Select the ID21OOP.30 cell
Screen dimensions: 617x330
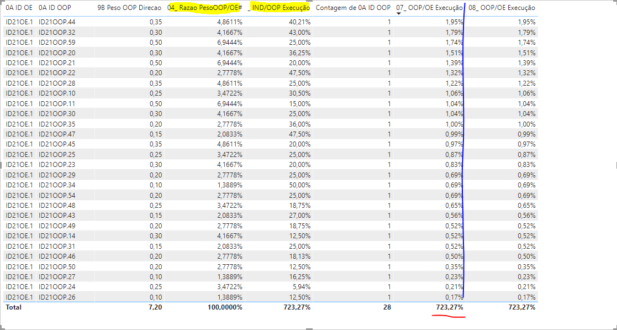tap(57, 114)
